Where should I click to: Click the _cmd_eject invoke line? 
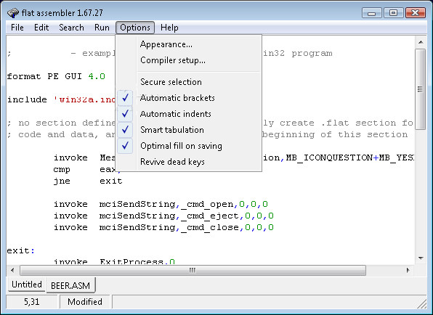163,216
